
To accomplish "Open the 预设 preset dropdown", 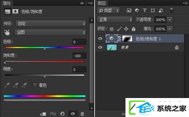I will pos(51,23).
